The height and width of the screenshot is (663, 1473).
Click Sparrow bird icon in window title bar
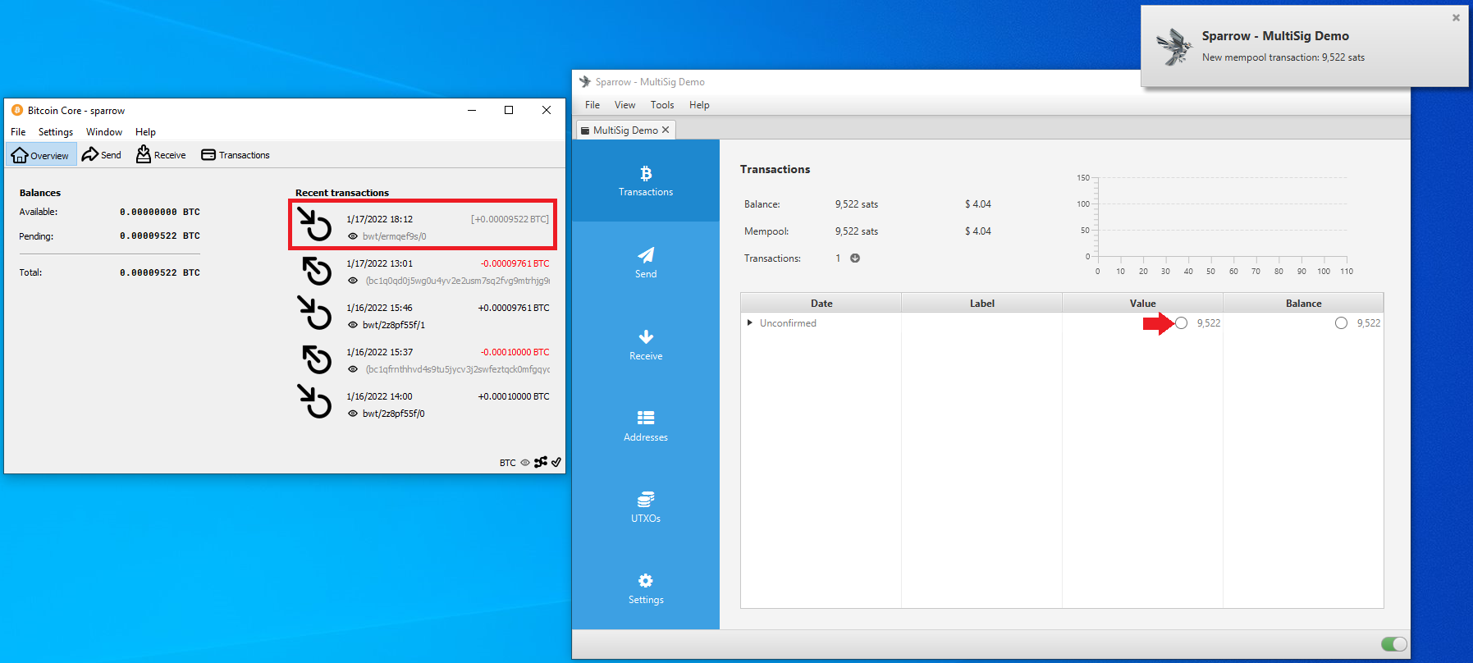tap(585, 81)
